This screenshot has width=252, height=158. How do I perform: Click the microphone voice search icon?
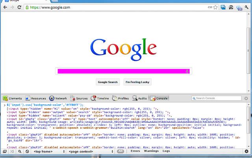click(187, 71)
